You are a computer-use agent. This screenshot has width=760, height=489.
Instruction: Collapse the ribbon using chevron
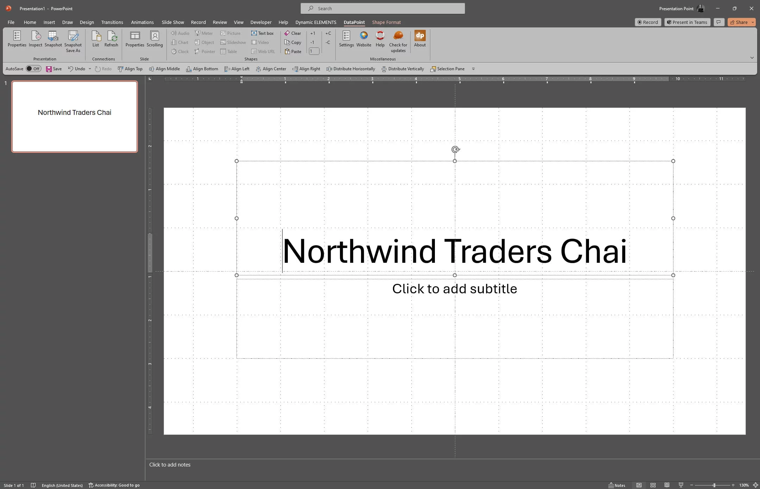tap(752, 58)
